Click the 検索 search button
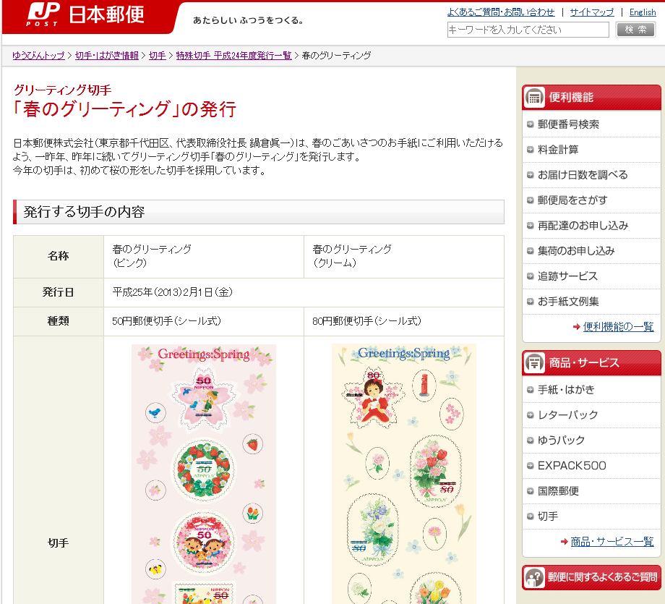665x604 pixels. pyautogui.click(x=636, y=30)
